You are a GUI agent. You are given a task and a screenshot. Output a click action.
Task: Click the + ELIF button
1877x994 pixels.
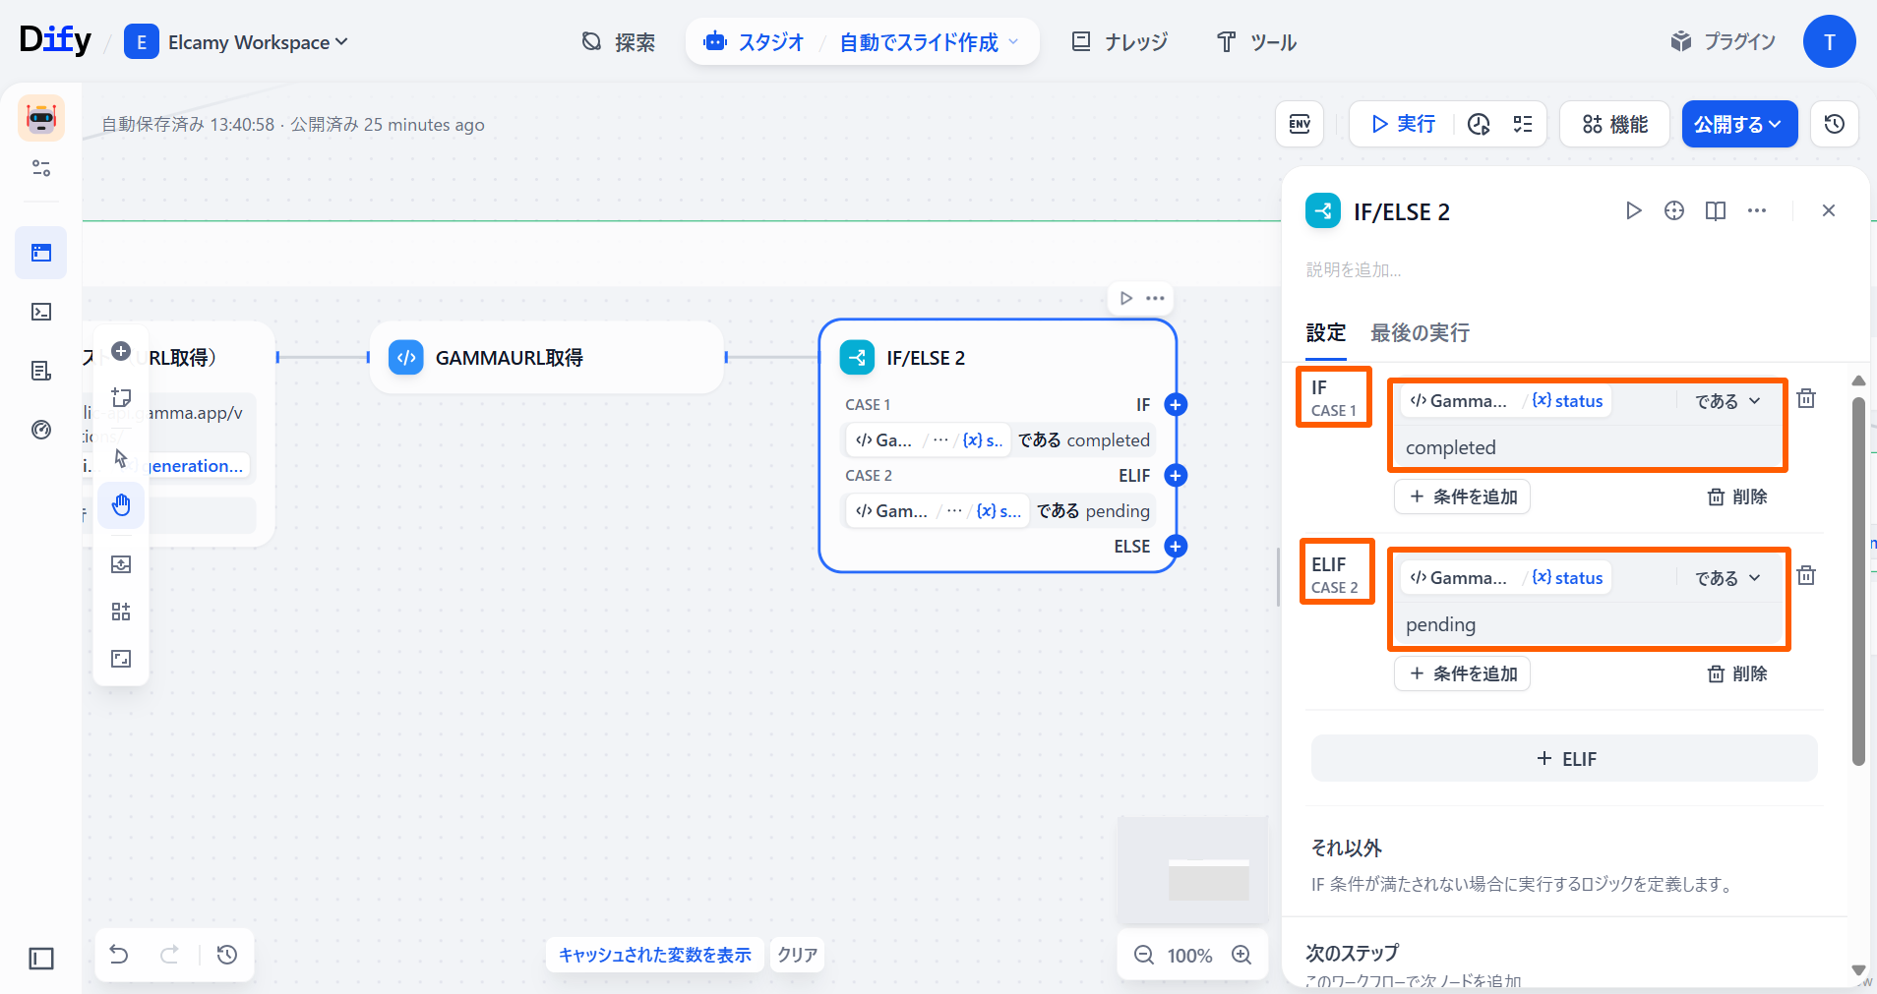[x=1564, y=759]
